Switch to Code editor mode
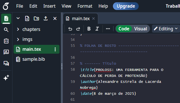 (124, 29)
